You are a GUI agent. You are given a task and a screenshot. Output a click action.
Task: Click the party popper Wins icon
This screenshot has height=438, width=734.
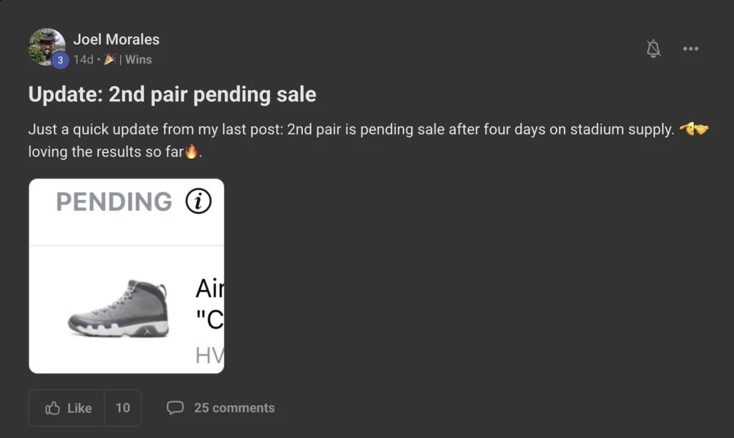110,59
